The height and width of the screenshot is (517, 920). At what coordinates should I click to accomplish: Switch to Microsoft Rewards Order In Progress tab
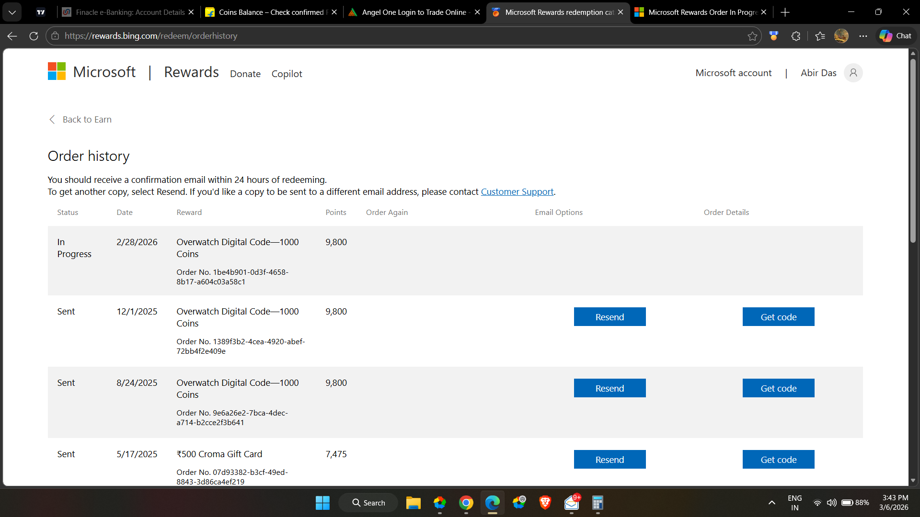(x=701, y=12)
